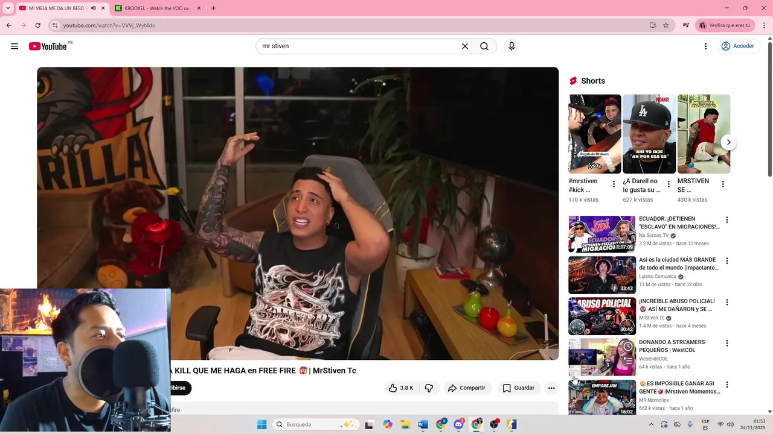Like the video showing 3.8 K
This screenshot has width=773, height=434.
(401, 388)
